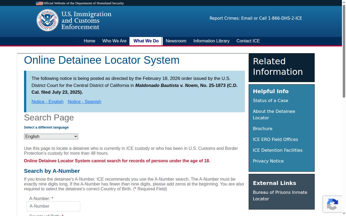Select the What We Do tab
The height and width of the screenshot is (216, 346).
pyautogui.click(x=146, y=41)
